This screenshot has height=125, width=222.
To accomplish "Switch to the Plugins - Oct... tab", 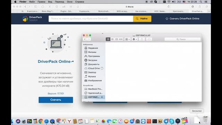I will pos(66,11).
